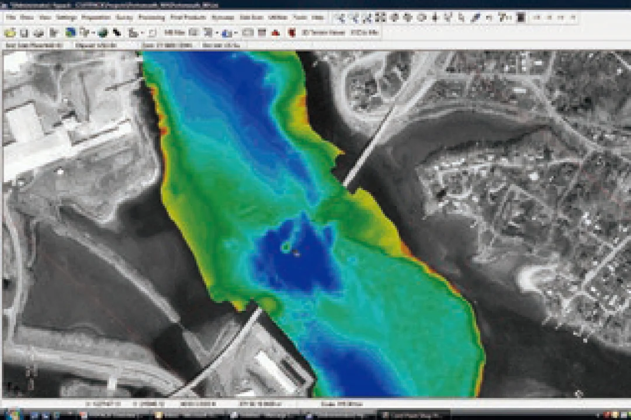Click the floppy disk save icon

click(24, 33)
